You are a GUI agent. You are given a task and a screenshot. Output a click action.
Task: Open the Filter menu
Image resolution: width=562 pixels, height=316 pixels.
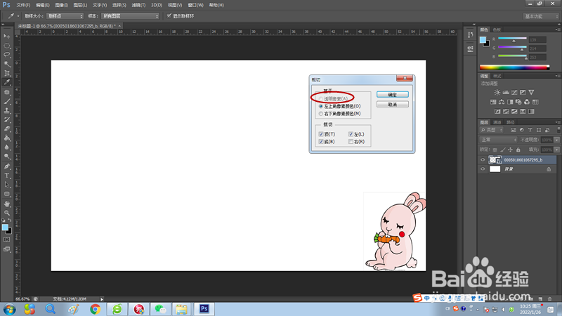pyautogui.click(x=138, y=5)
